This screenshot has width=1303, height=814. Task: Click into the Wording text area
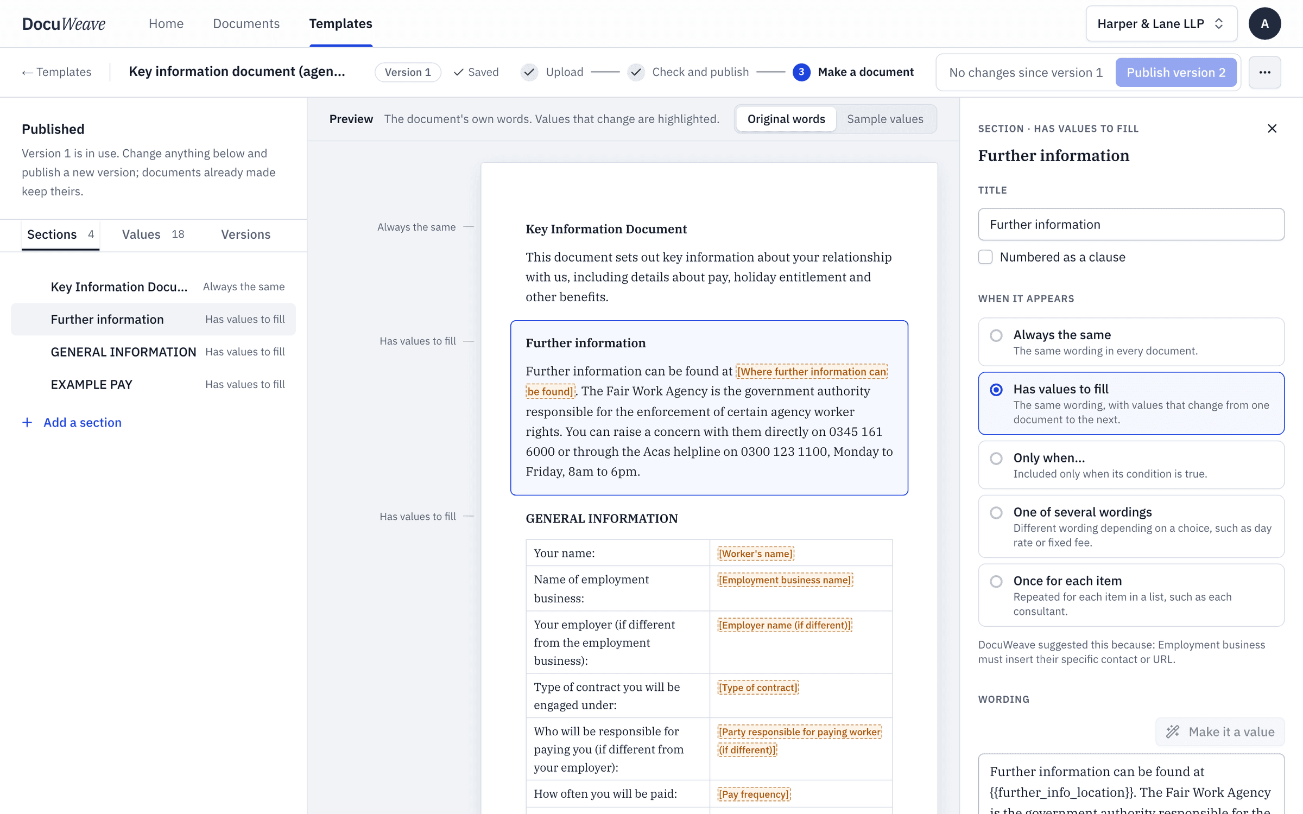point(1131,784)
